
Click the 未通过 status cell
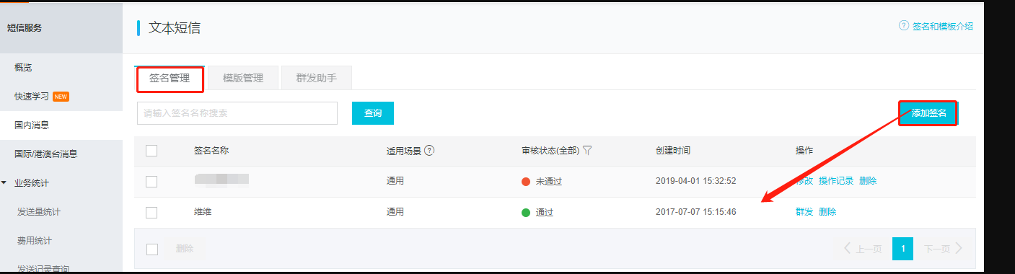click(541, 182)
